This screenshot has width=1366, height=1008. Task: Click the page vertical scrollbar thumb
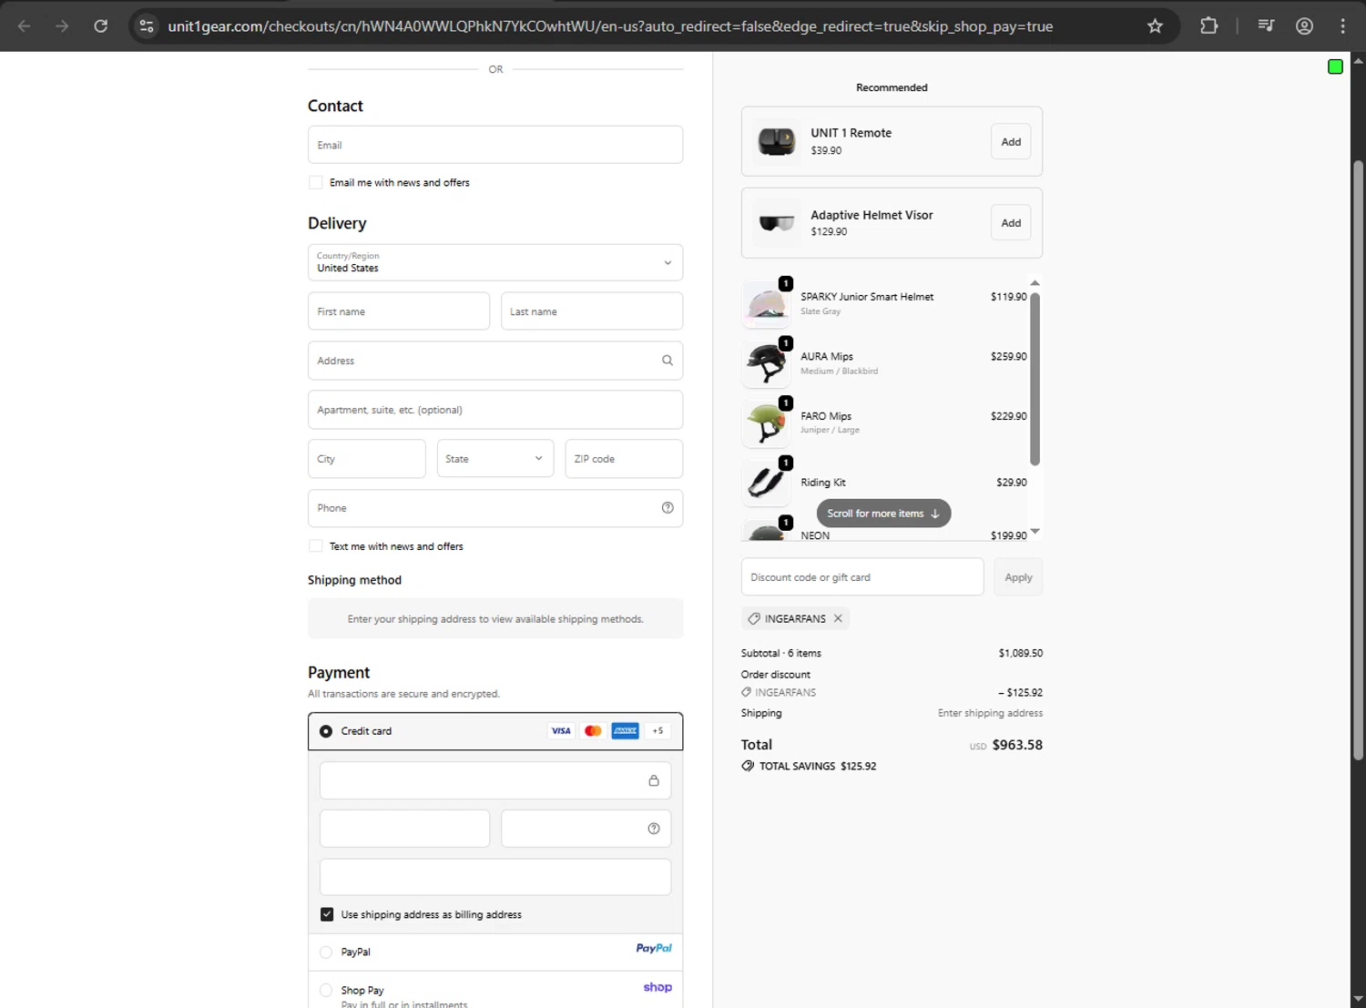[1358, 460]
